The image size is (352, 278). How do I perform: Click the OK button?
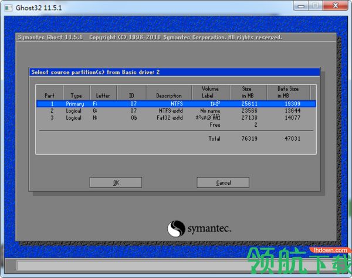pos(116,182)
